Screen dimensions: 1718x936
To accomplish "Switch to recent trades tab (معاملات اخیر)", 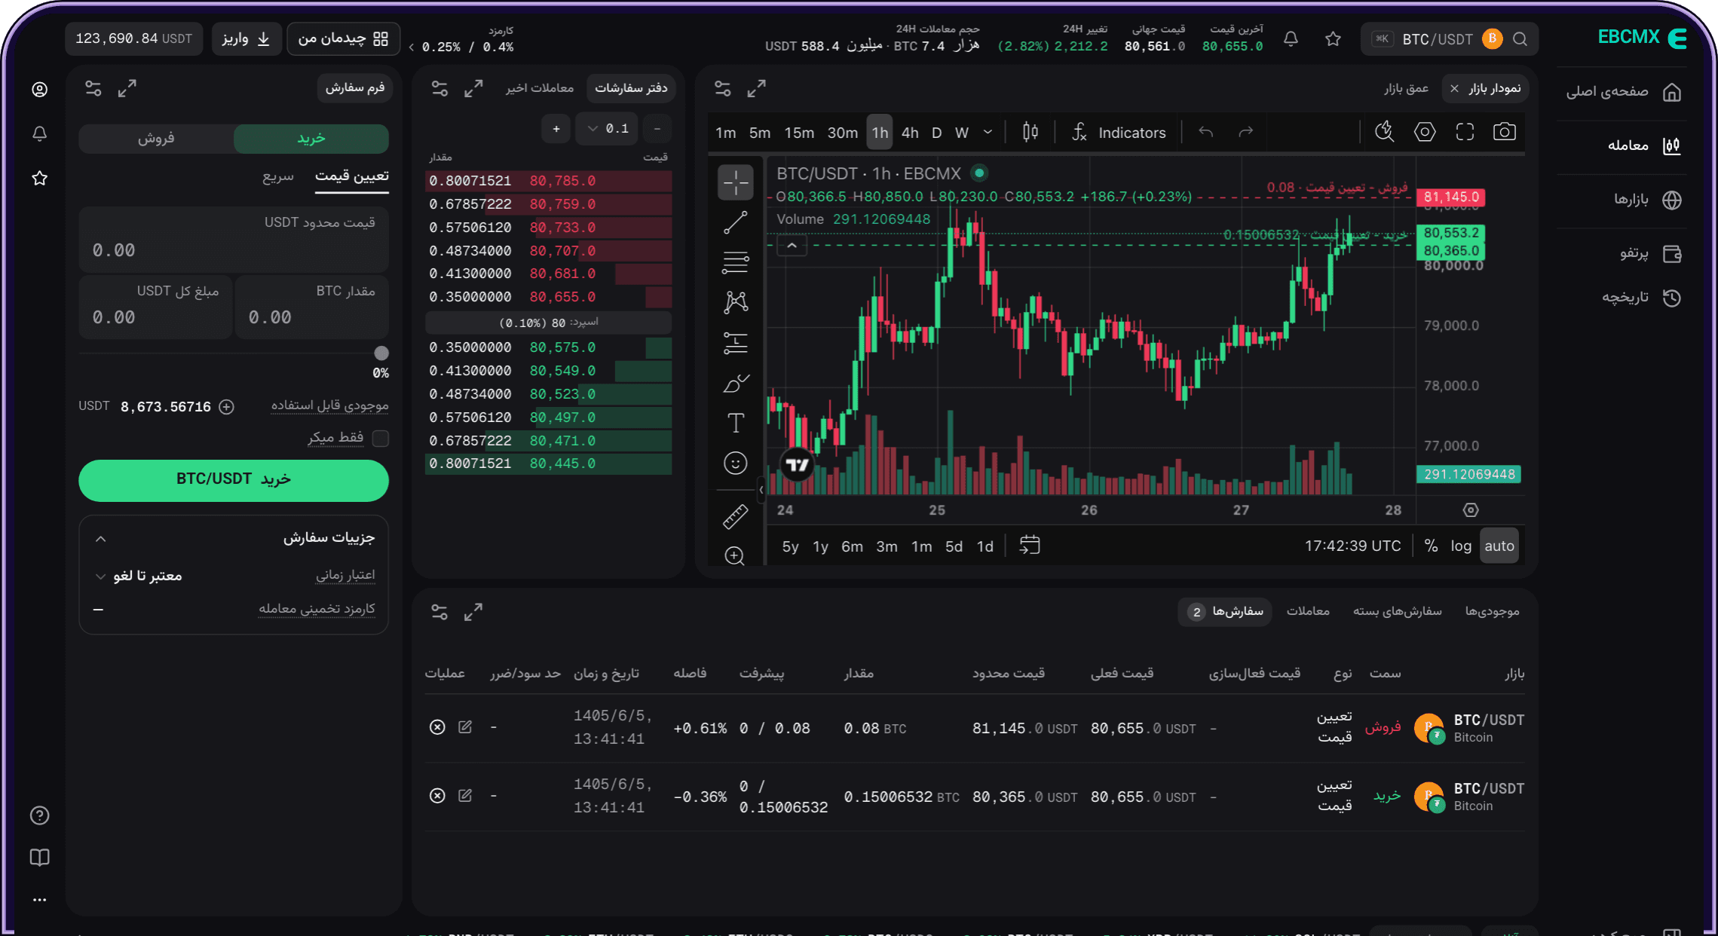I will (540, 88).
